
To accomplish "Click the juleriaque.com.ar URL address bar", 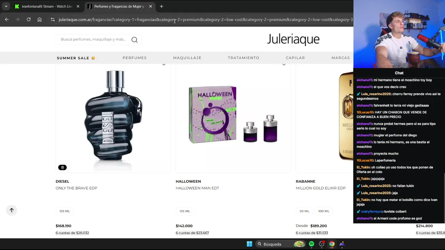I will pos(205,19).
